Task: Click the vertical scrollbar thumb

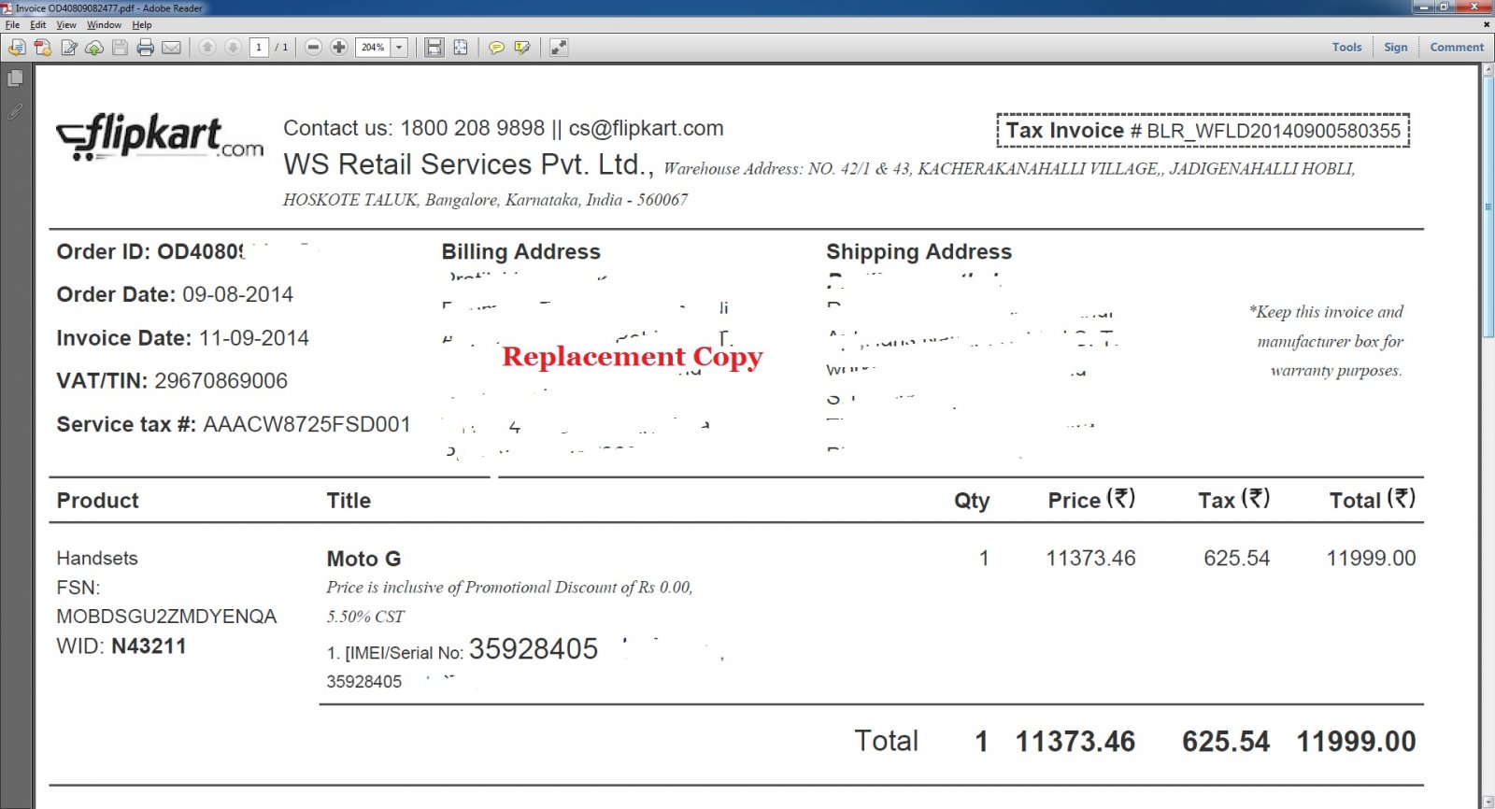Action: (1488, 207)
